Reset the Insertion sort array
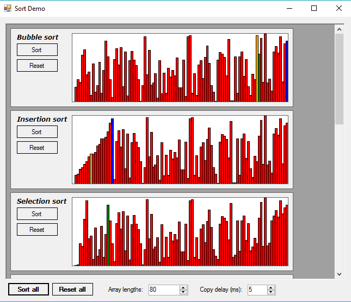 click(x=37, y=147)
